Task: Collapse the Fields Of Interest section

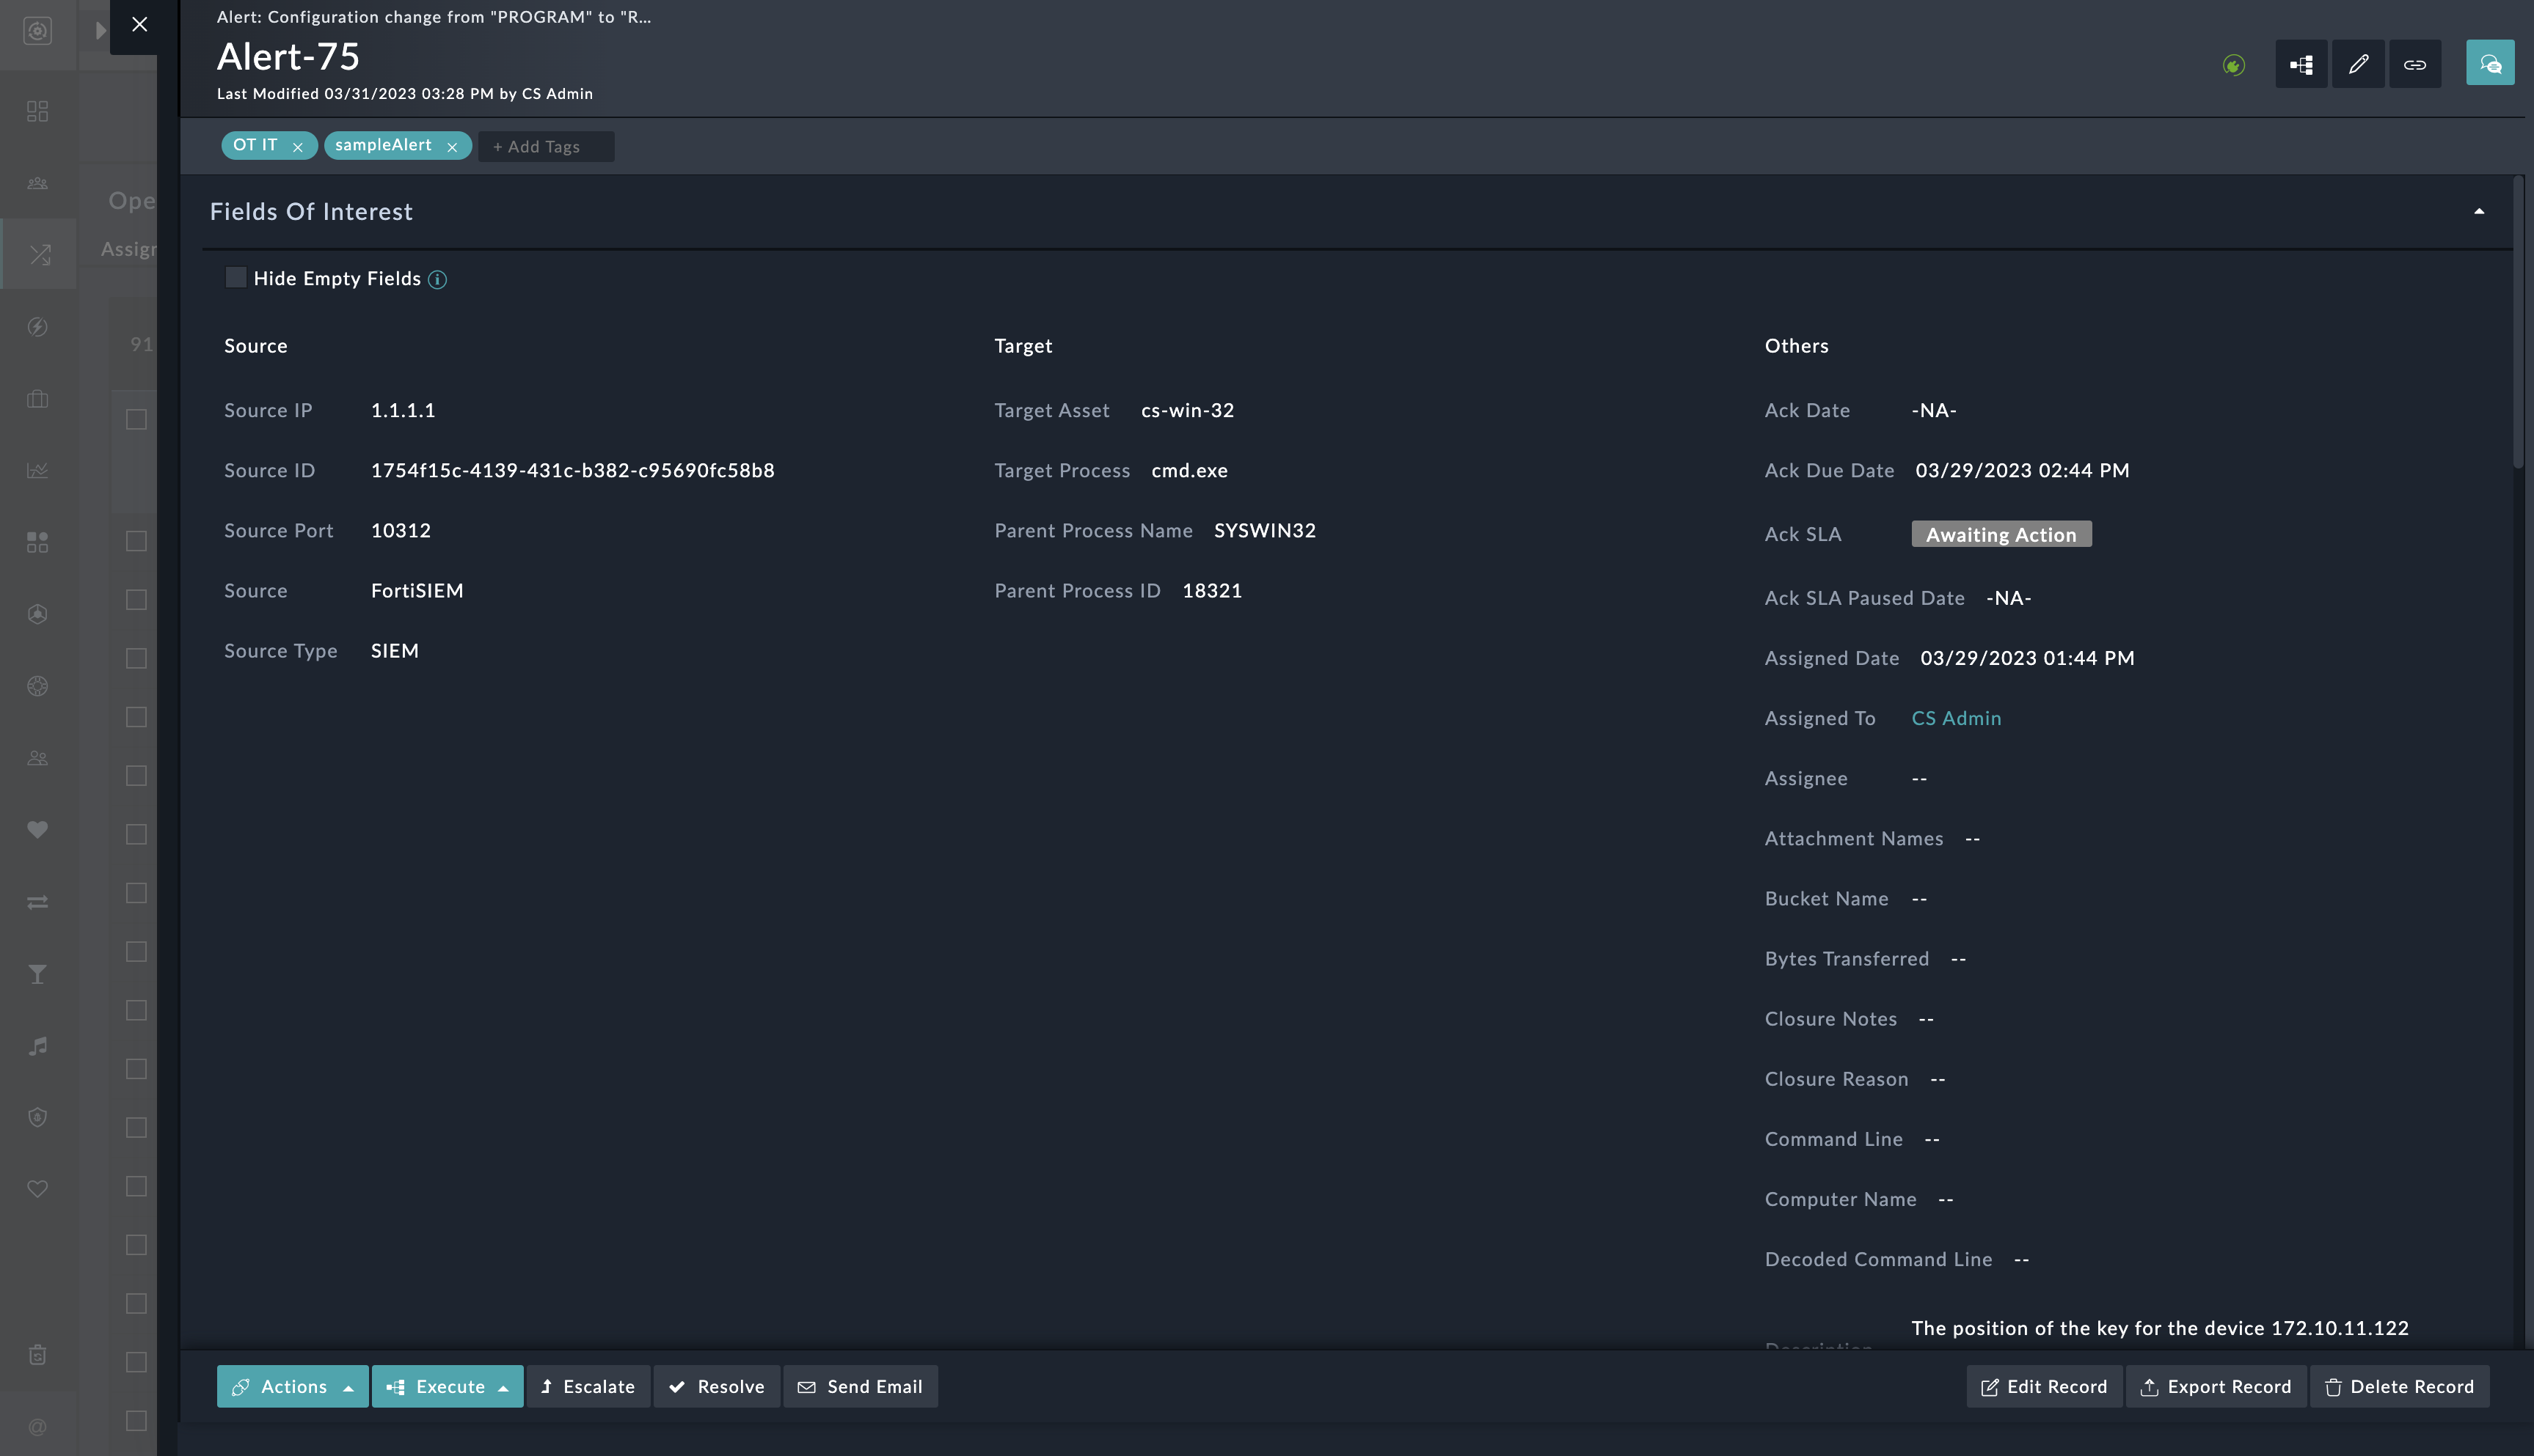Action: pos(2478,211)
